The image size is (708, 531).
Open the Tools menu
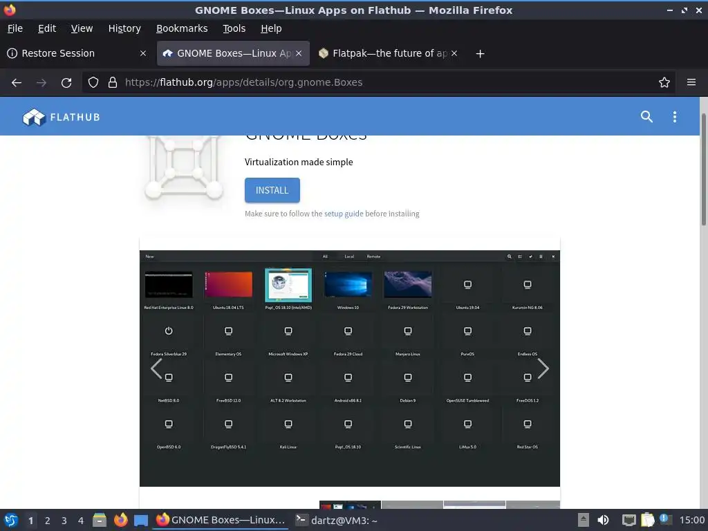click(x=234, y=28)
